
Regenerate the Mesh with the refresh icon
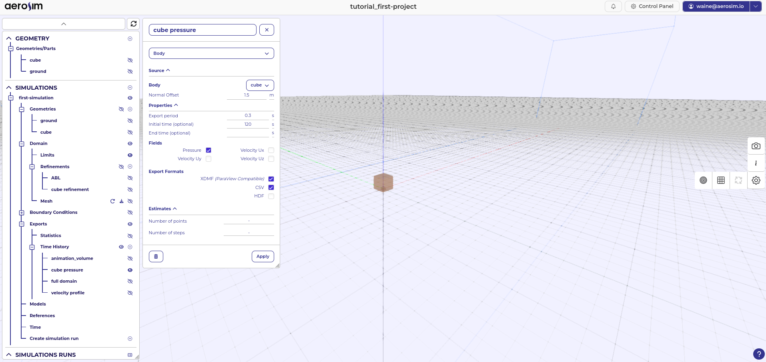[112, 201]
